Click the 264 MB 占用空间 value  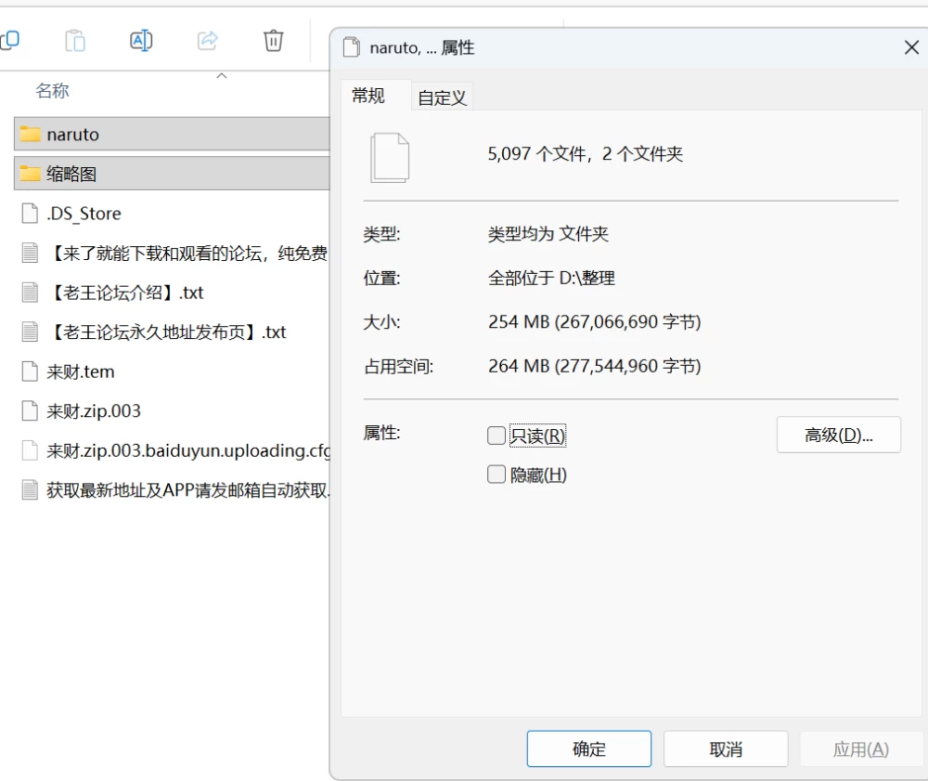coord(594,366)
